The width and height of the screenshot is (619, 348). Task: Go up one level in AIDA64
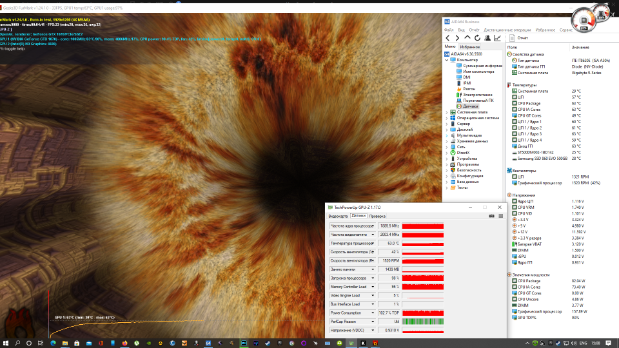click(467, 38)
